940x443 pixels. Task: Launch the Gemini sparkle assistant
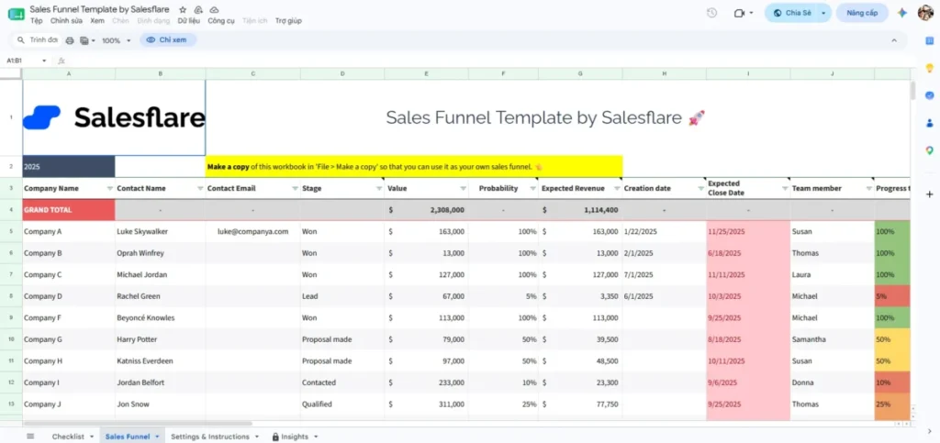pyautogui.click(x=901, y=13)
